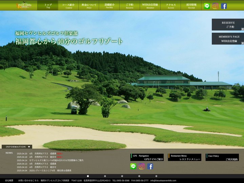Image resolution: width=244 pixels, height=183 pixels.
Task: Open the WEB会員登録 Member menu item
Action: pyautogui.click(x=150, y=6)
